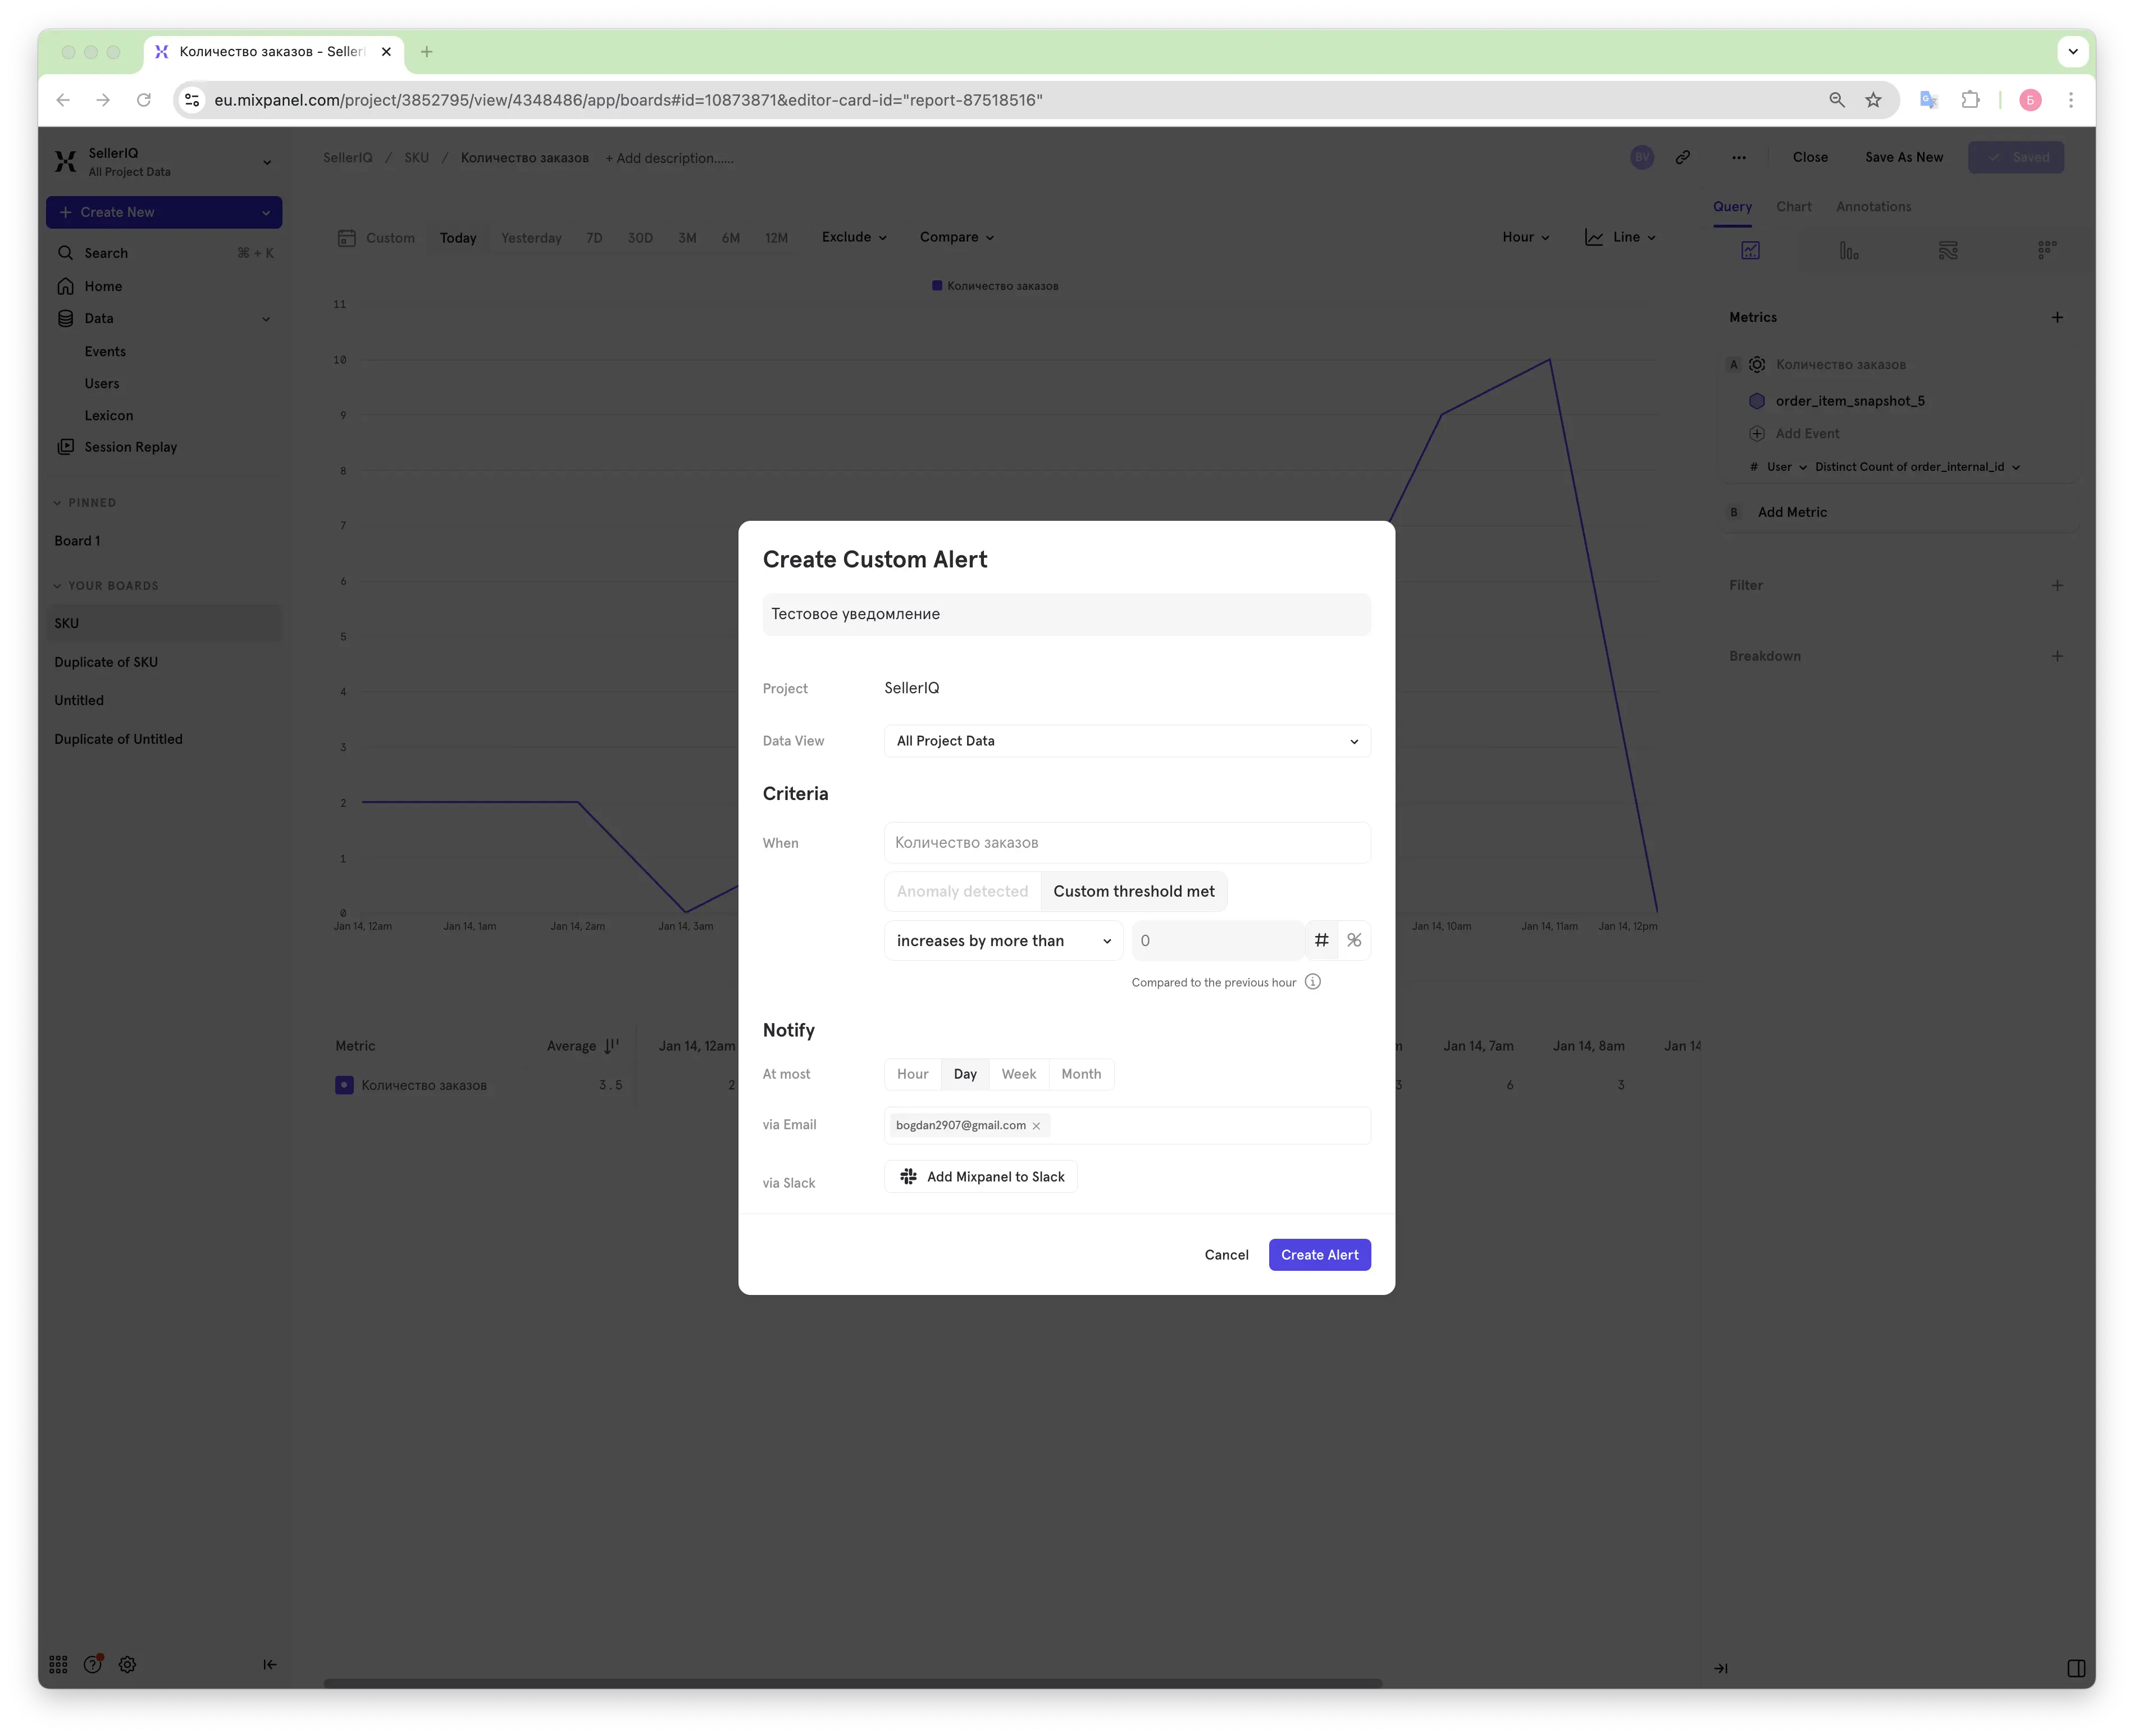Click the Mixpanel logo in the sidebar

66,161
